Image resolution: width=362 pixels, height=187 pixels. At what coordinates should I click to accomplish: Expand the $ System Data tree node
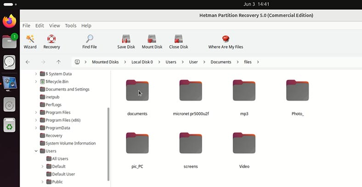point(36,74)
